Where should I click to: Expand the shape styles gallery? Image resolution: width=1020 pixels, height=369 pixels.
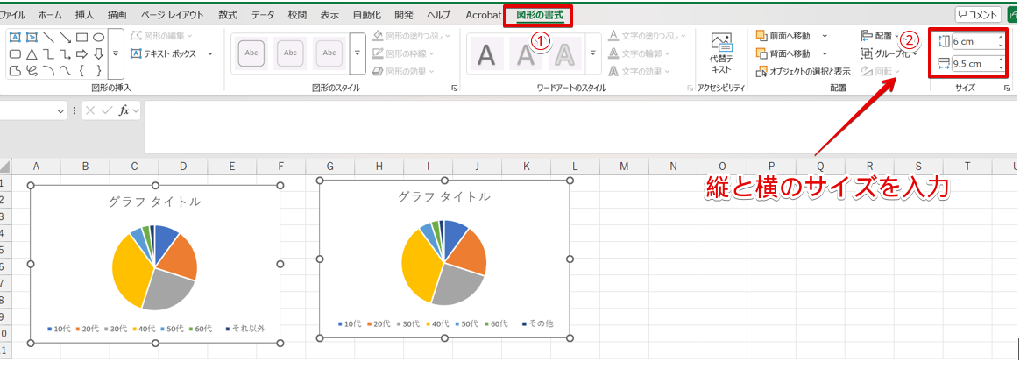tap(358, 54)
